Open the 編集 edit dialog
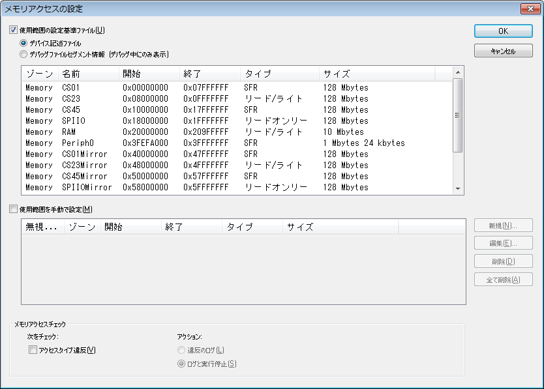 coord(502,244)
